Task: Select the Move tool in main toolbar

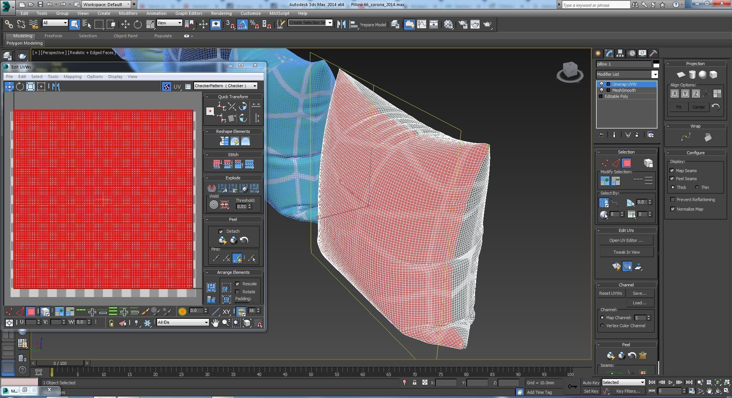Action: (125, 24)
